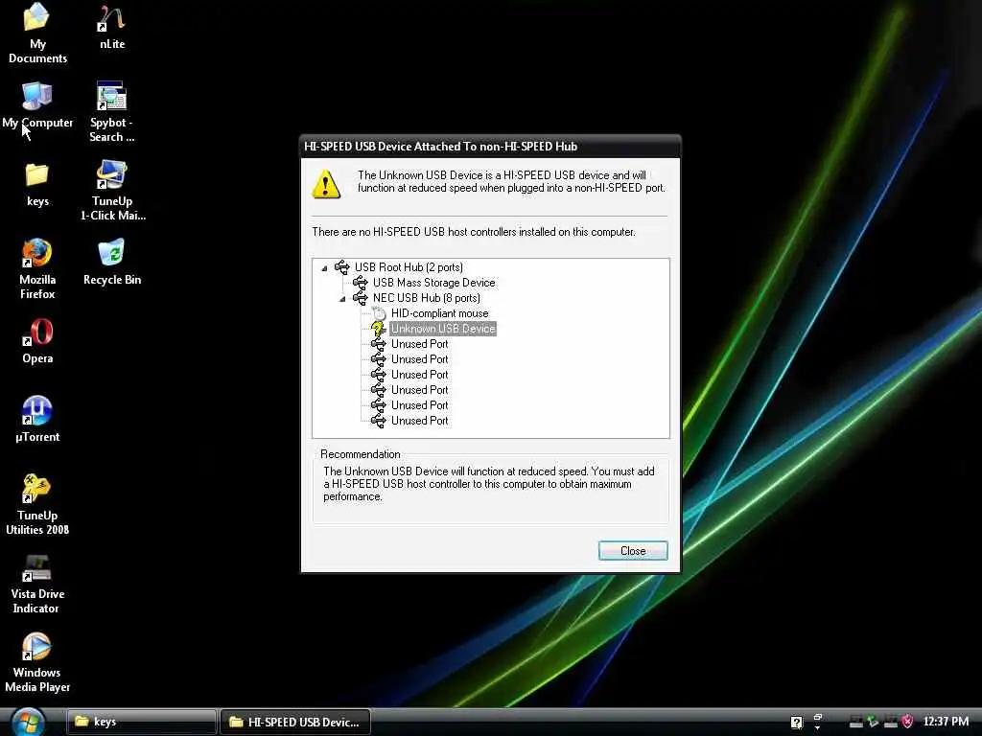Select the HID-compliant mouse entry
The height and width of the screenshot is (736, 982).
(439, 313)
